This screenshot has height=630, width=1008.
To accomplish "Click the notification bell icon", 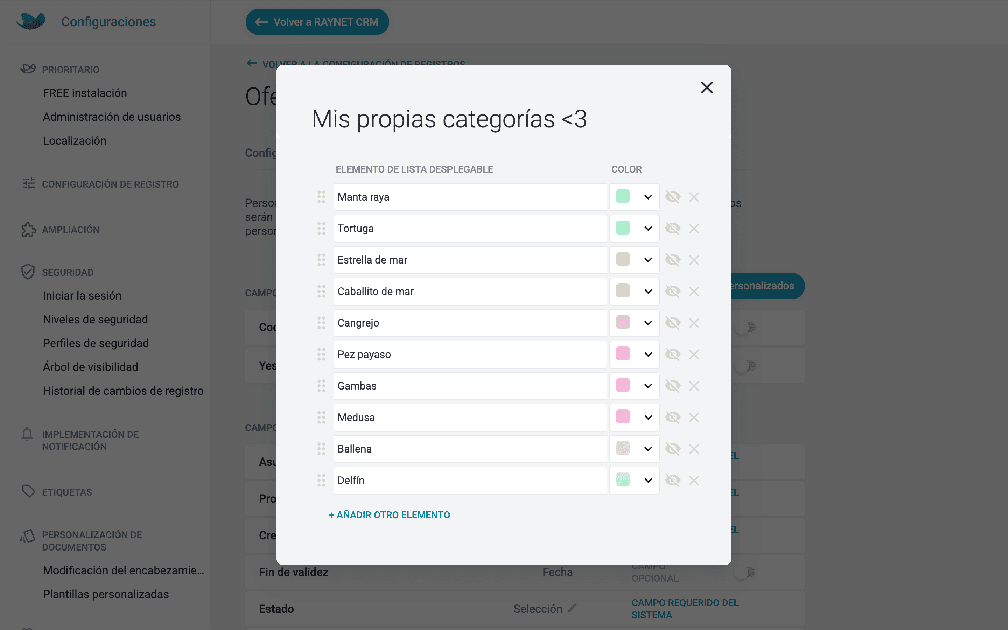I will pos(27,435).
